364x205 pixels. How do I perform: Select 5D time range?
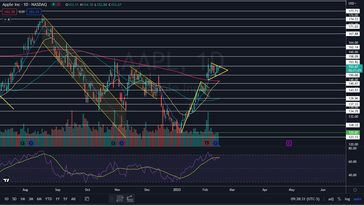click(x=14, y=199)
